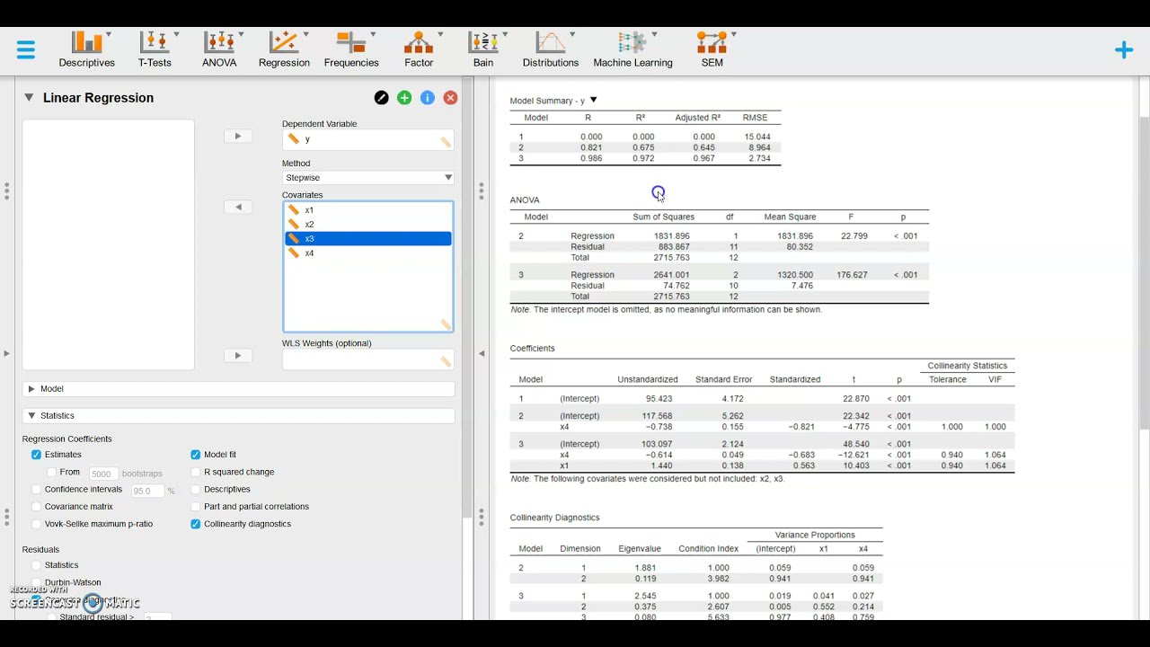The height and width of the screenshot is (647, 1150).
Task: Open the Regression module
Action: coord(284,49)
